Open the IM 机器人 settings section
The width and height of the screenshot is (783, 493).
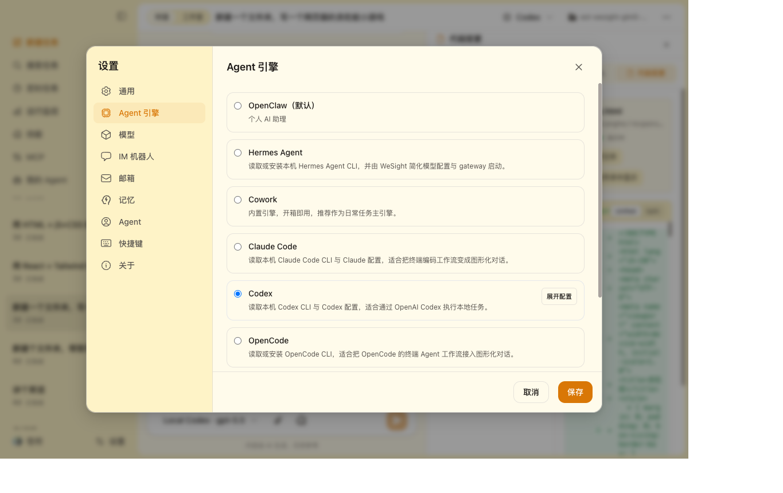tap(149, 156)
